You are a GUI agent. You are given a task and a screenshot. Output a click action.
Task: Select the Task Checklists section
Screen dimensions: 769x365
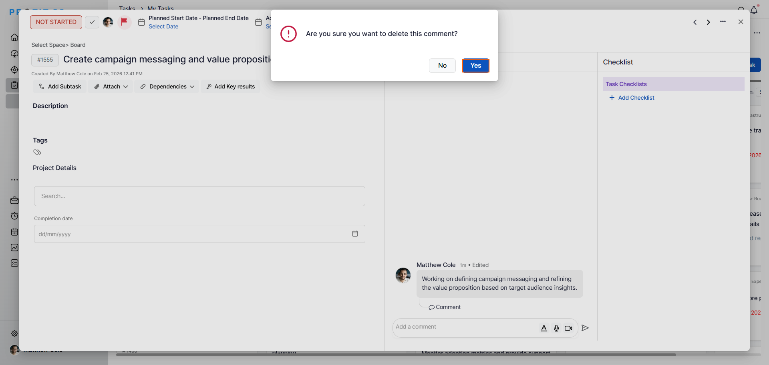(674, 84)
